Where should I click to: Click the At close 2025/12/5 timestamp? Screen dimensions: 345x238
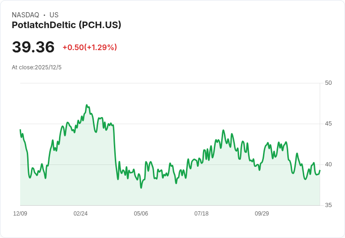37,67
